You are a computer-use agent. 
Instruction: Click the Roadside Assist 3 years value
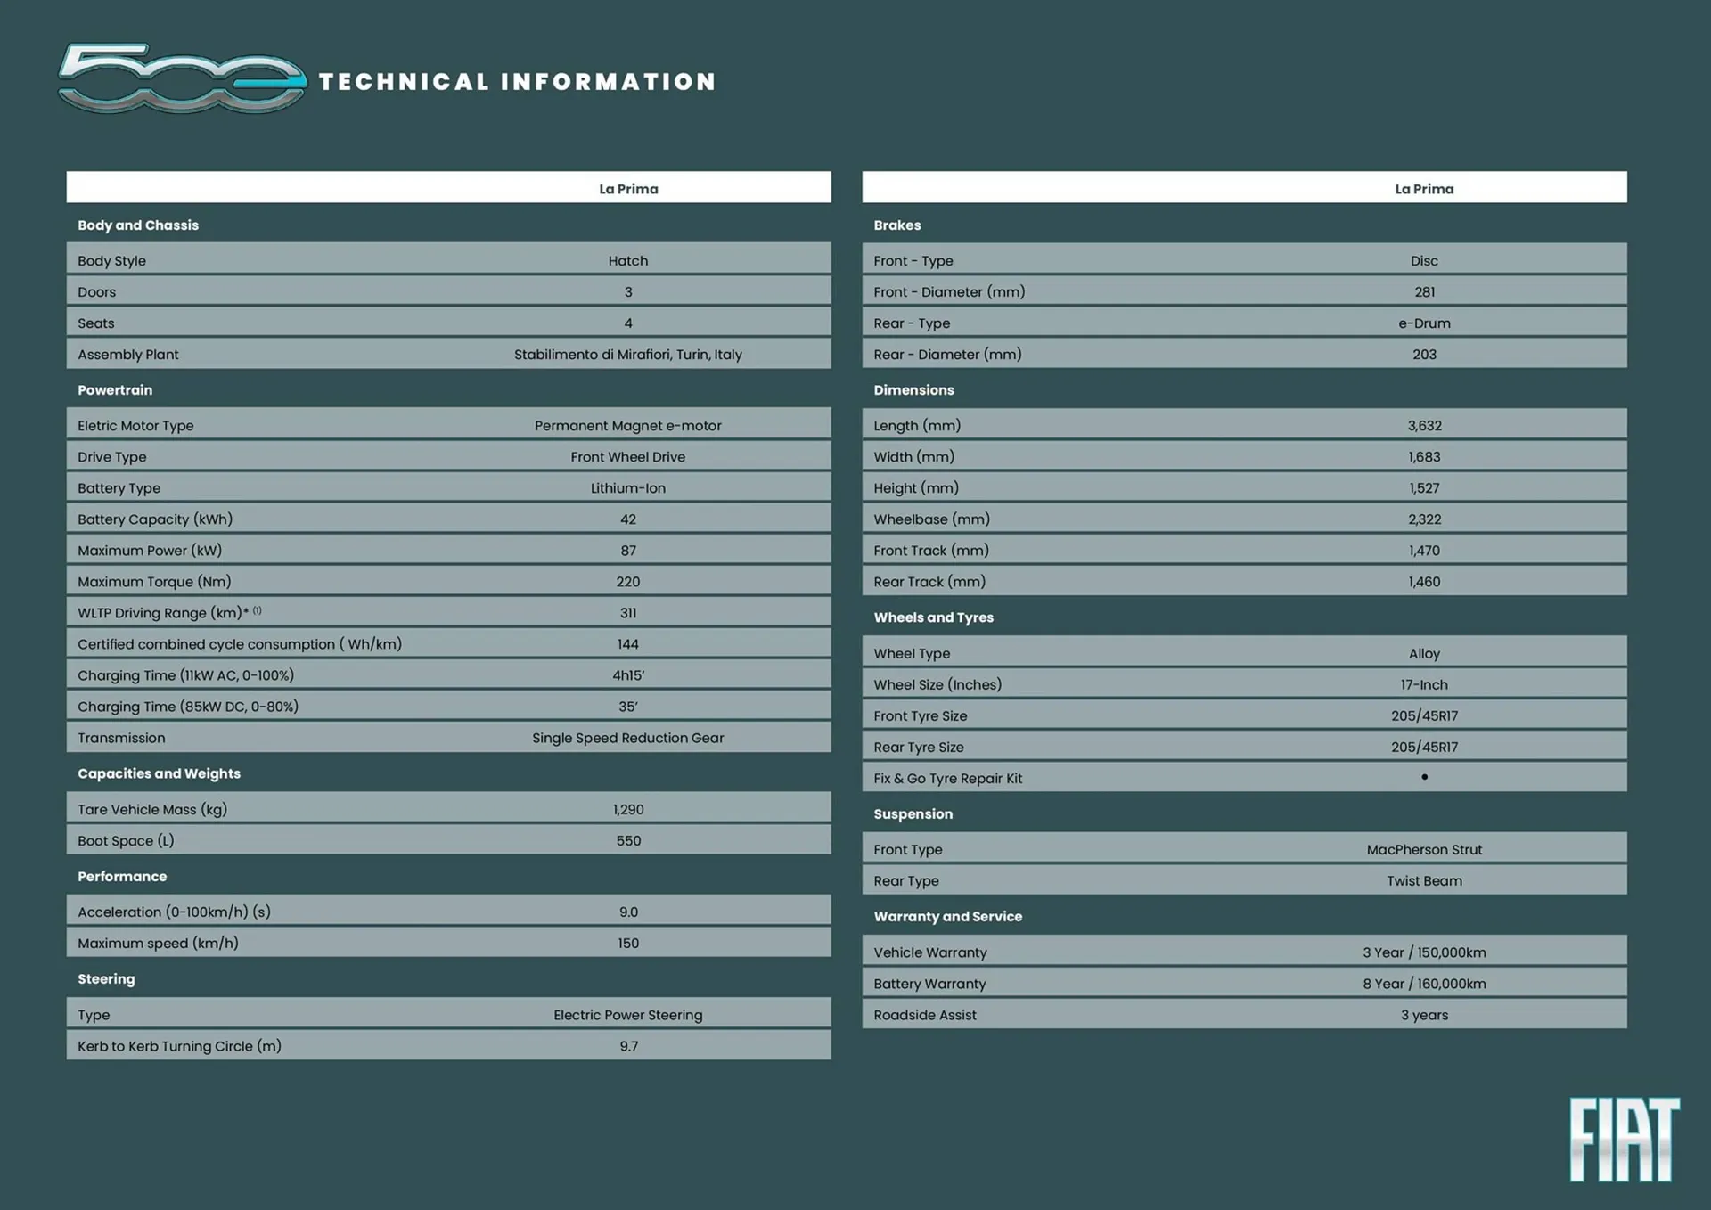tap(1423, 1015)
